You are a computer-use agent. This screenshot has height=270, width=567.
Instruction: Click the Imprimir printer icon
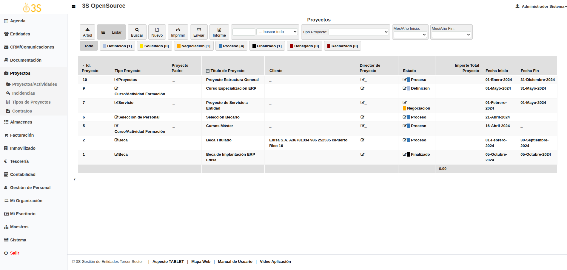click(x=178, y=30)
